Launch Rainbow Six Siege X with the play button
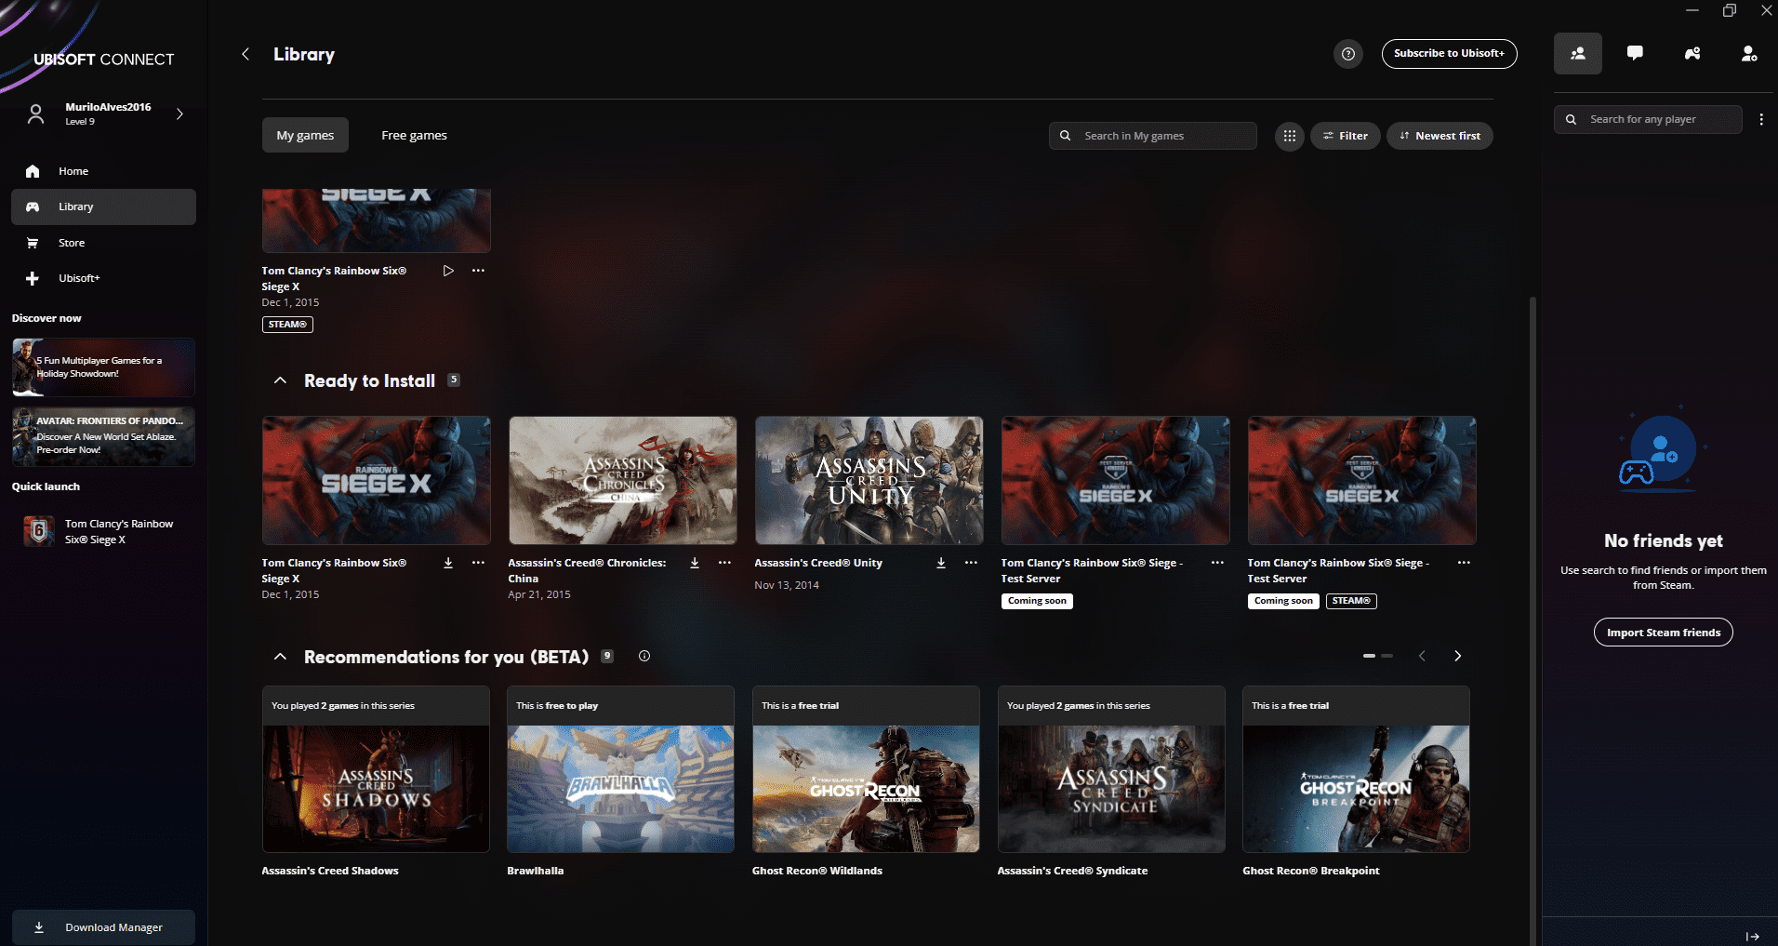 pyautogui.click(x=447, y=270)
